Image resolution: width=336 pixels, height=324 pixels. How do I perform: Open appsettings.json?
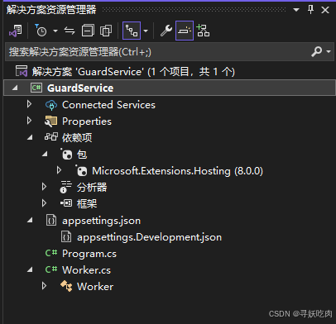[x=101, y=221]
